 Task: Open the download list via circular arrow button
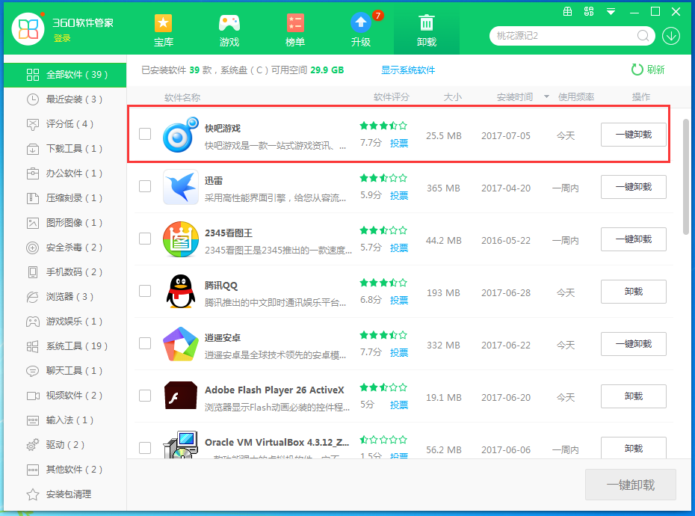point(671,36)
